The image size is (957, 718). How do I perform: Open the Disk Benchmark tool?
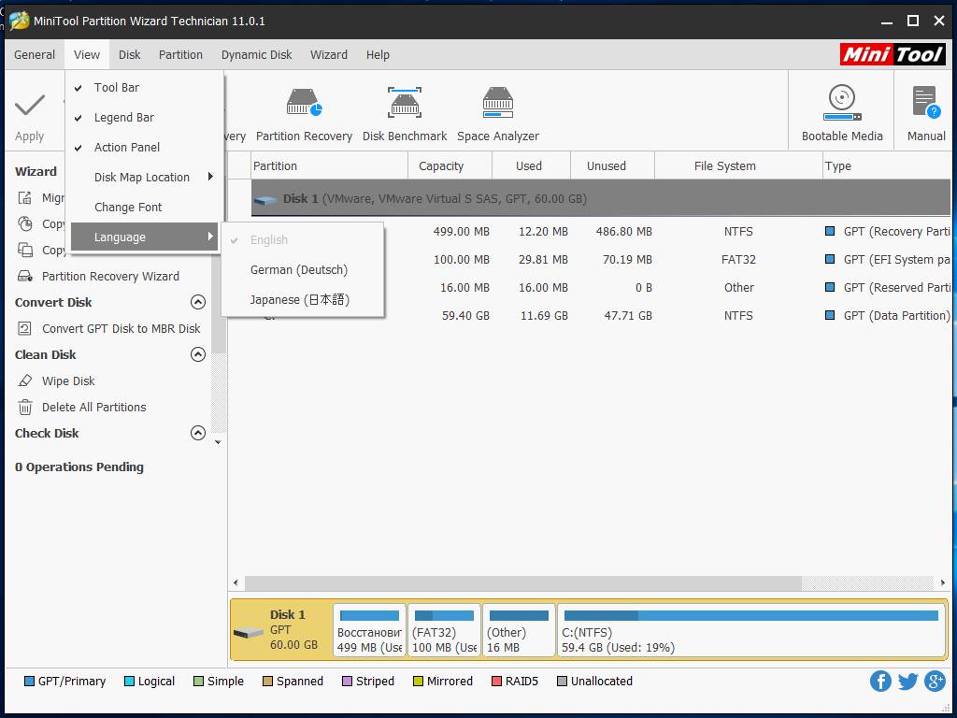pos(405,103)
